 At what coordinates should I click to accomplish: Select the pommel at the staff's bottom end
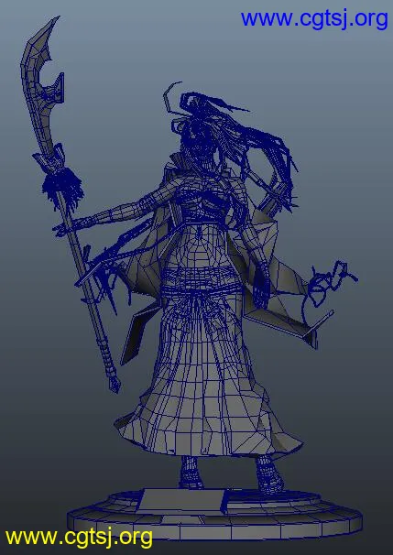114,385
